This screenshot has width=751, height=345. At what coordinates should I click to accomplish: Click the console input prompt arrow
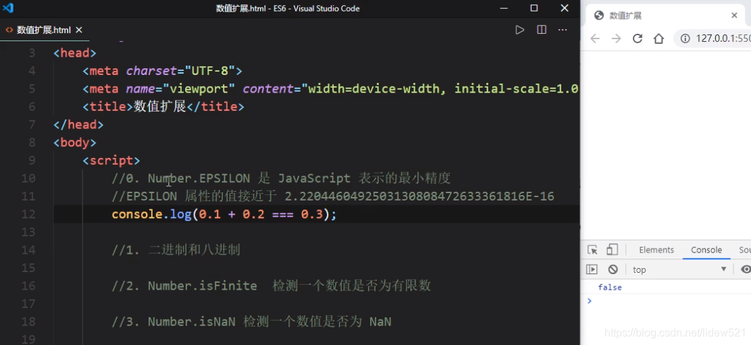click(x=590, y=300)
